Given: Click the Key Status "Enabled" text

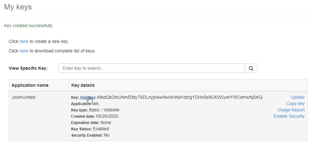Looking at the screenshot, I should coord(100,129).
